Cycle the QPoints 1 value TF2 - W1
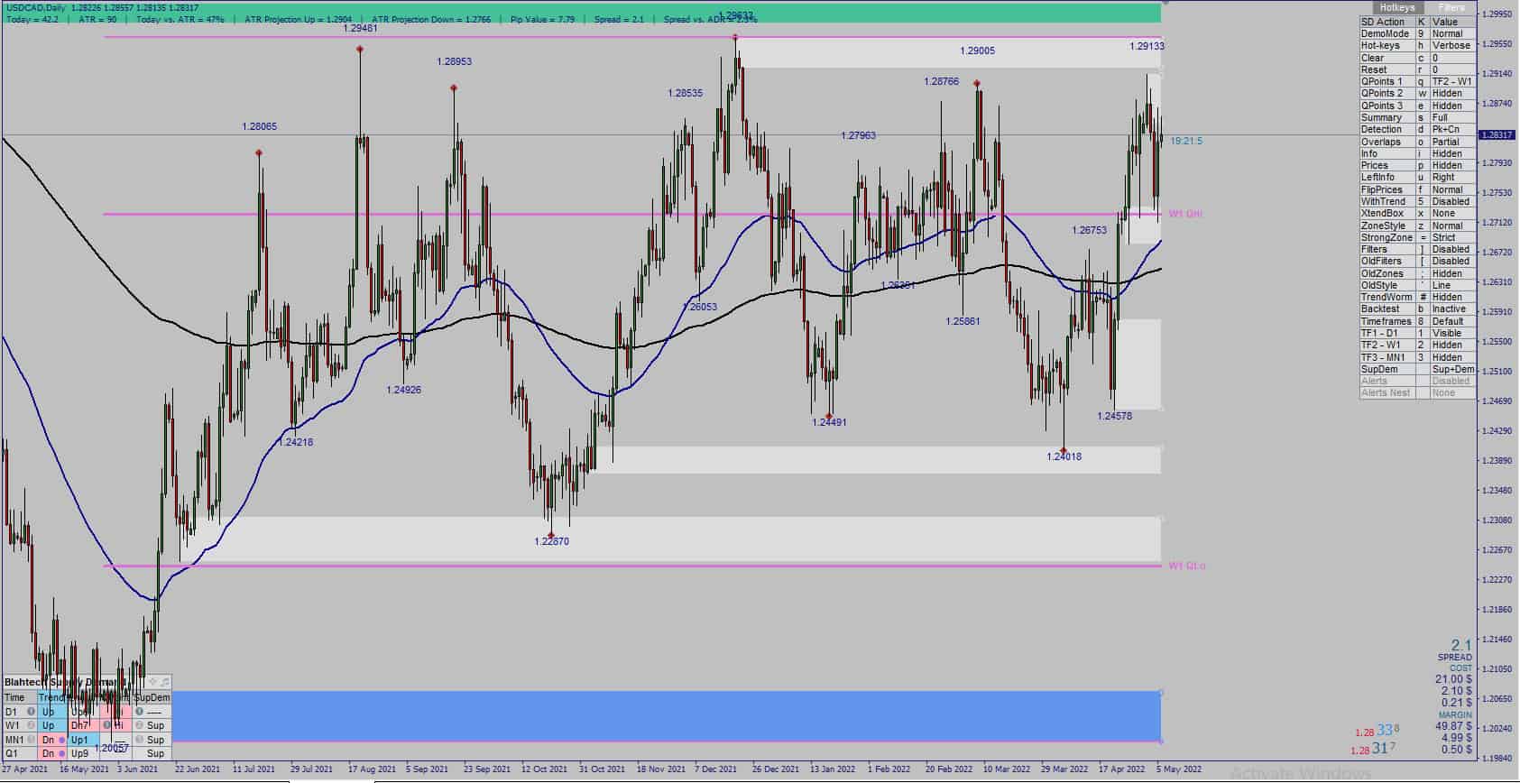This screenshot has height=783, width=1520. [1452, 81]
